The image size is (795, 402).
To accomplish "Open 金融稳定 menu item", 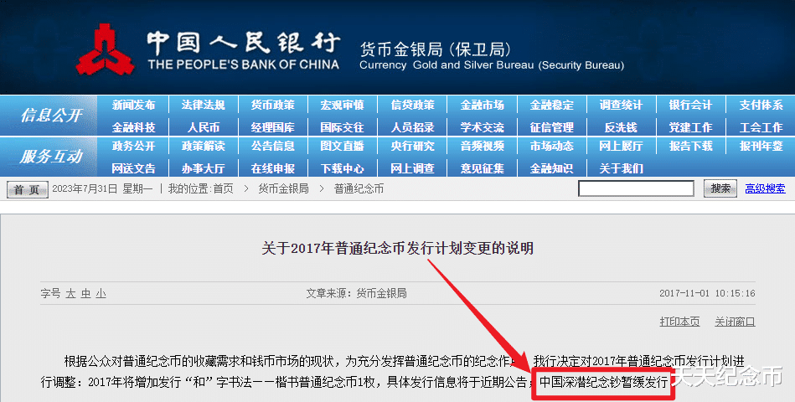I will [x=551, y=105].
